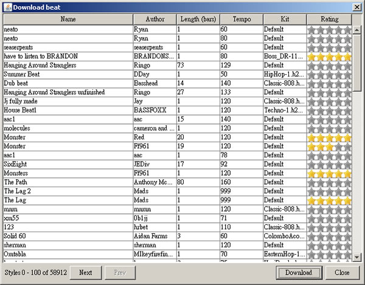Viewport: 365px width, 285px height.
Task: Sort table by Name column header
Action: 68,19
